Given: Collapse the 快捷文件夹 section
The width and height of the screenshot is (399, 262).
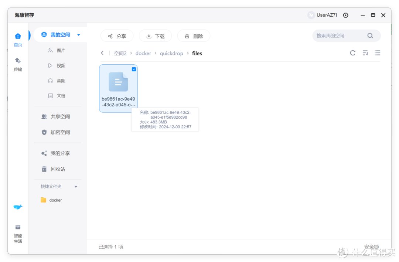Looking at the screenshot, I should 76,186.
